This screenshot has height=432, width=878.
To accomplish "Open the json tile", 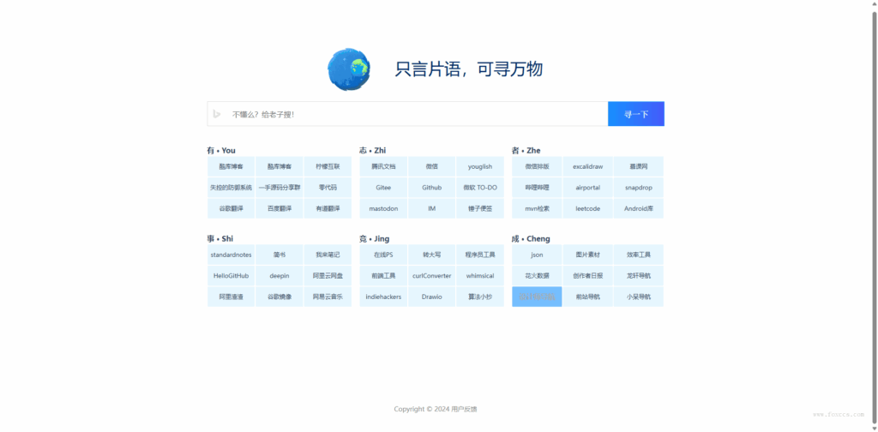I will coord(537,255).
